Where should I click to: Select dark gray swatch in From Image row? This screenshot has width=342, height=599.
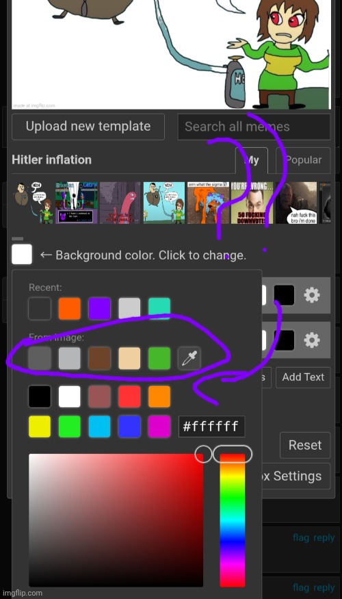(x=40, y=358)
